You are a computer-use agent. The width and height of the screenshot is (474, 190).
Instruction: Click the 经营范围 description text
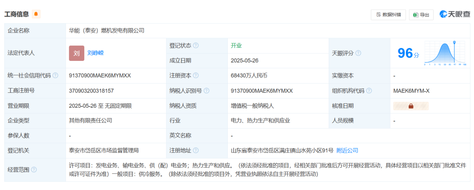click(268, 170)
